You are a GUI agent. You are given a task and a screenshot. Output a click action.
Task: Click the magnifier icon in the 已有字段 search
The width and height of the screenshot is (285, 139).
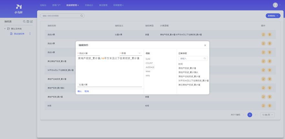[x=205, y=58]
